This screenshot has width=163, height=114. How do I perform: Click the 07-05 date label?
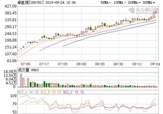[25, 64]
